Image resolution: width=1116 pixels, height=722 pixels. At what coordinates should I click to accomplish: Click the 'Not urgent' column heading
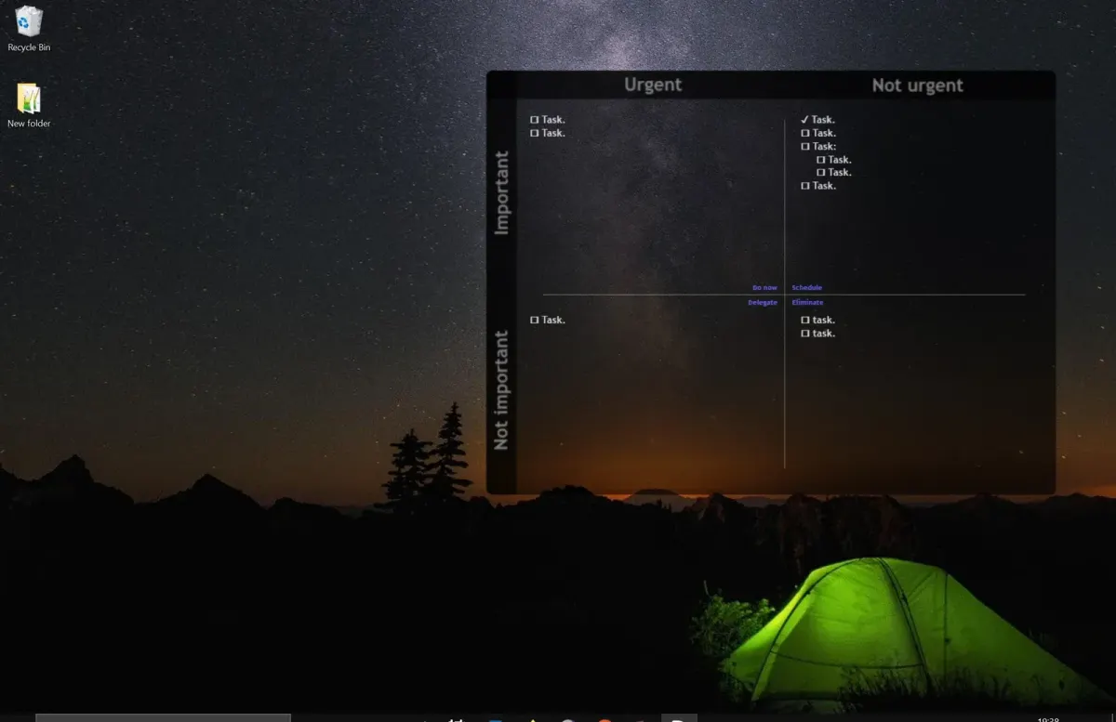tap(917, 85)
